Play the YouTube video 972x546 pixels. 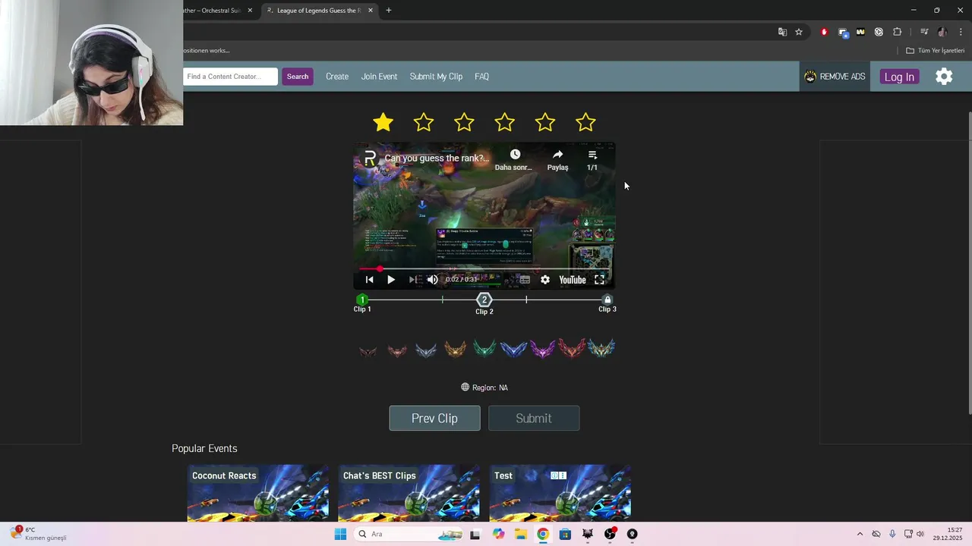(x=391, y=280)
